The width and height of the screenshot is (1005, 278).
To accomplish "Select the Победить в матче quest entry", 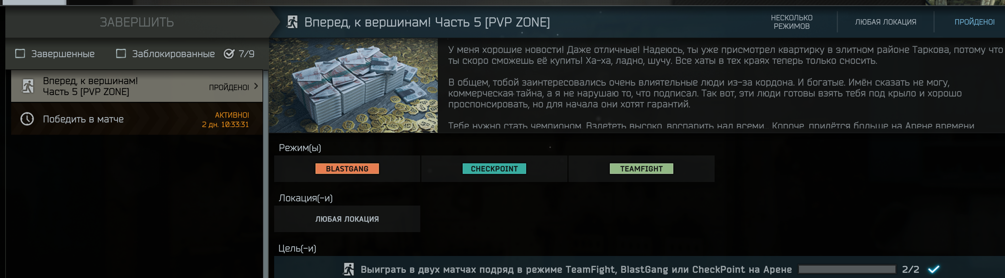I will (x=137, y=119).
